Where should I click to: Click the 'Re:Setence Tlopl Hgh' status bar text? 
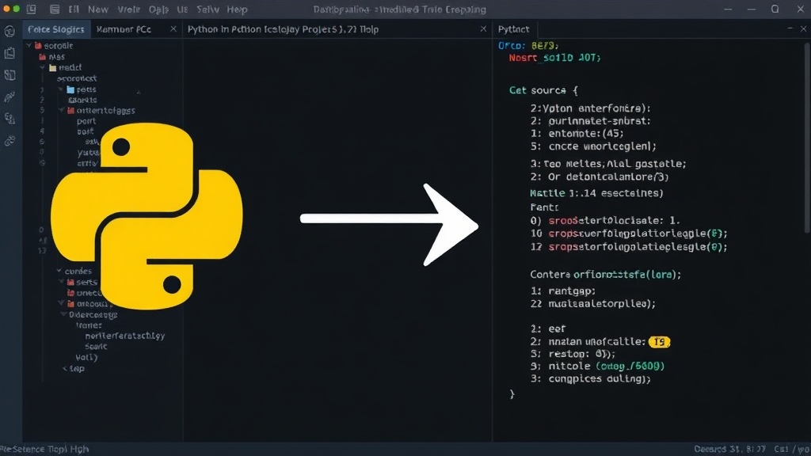click(x=44, y=450)
